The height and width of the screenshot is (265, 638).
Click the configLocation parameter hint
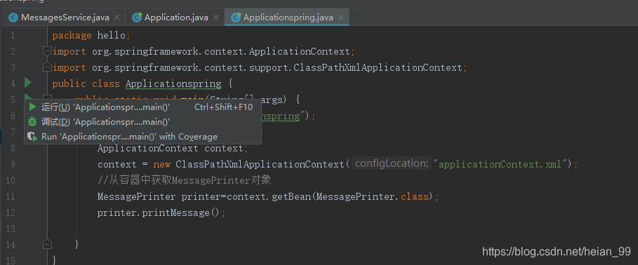point(391,164)
